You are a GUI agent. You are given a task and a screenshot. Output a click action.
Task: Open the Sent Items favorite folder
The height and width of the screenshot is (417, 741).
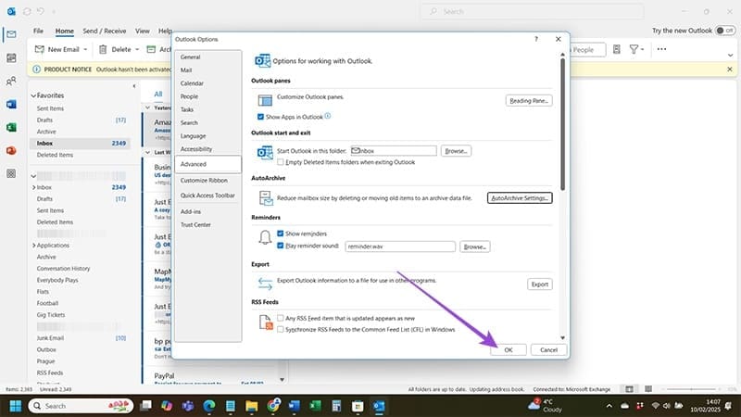point(50,108)
